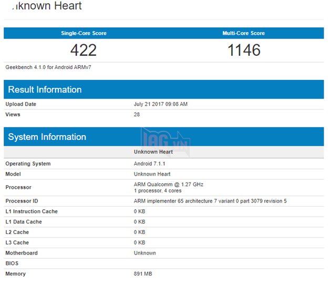Select the Memory value 891 MB
This screenshot has width=331, height=285.
(143, 274)
